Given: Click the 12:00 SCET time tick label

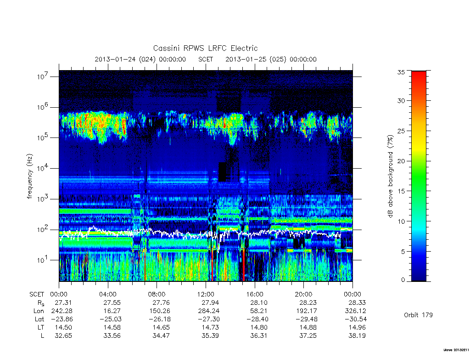Looking at the screenshot, I should pos(206,294).
